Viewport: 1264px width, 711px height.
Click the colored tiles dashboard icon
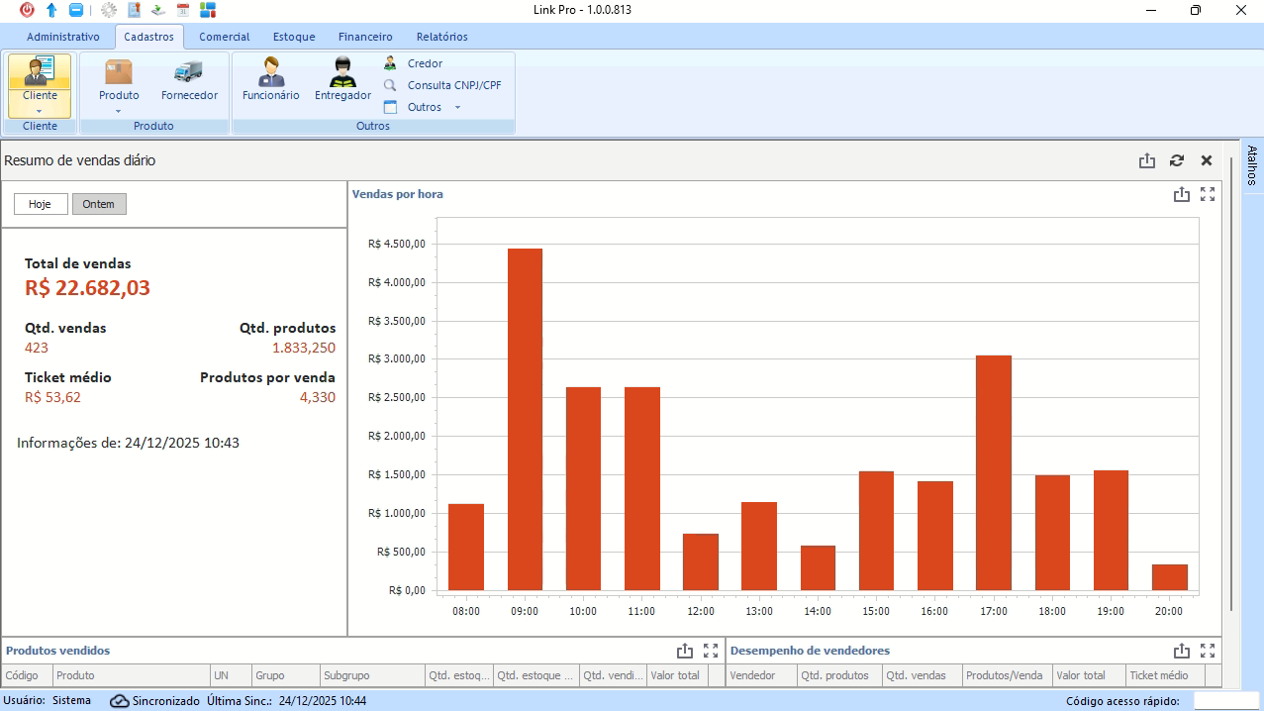click(x=208, y=10)
